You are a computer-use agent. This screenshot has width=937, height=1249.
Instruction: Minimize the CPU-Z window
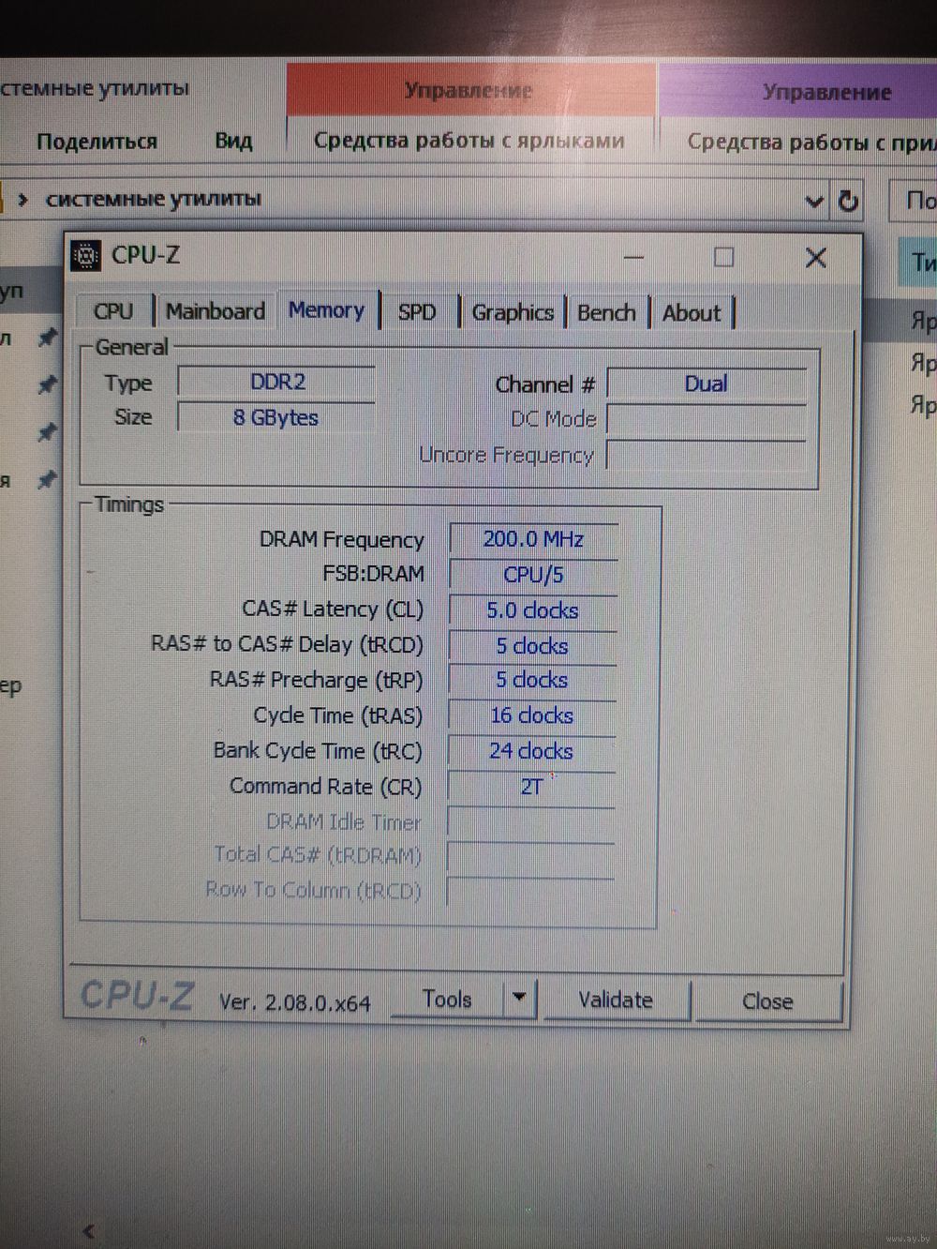(x=633, y=257)
